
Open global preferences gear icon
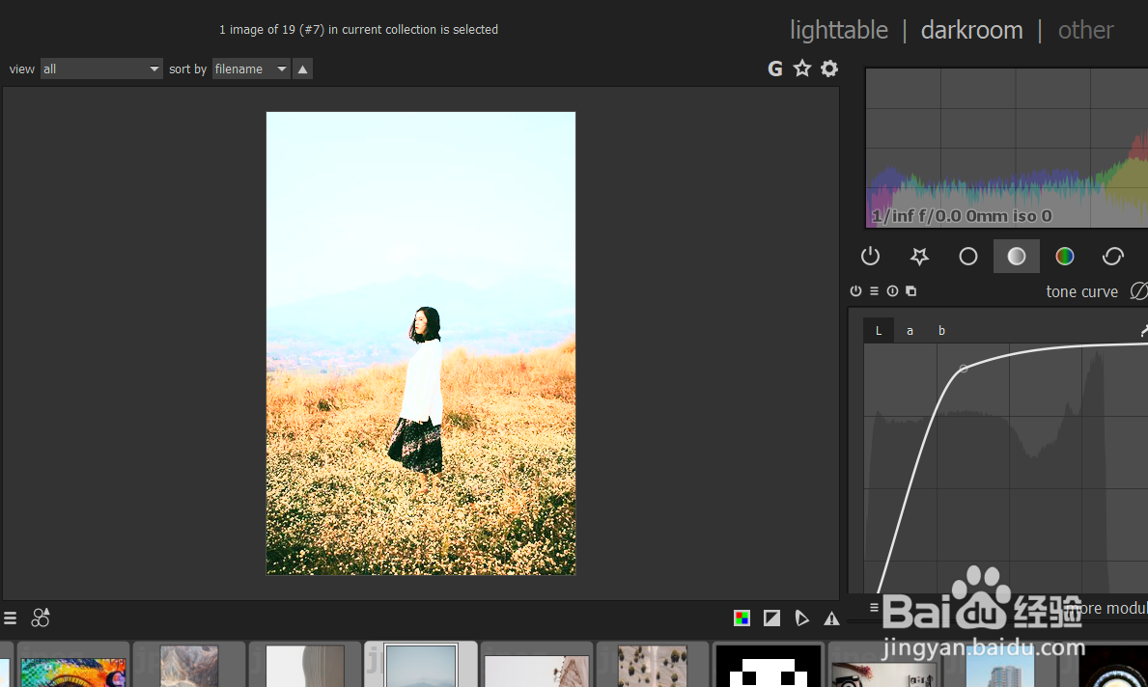click(x=829, y=69)
